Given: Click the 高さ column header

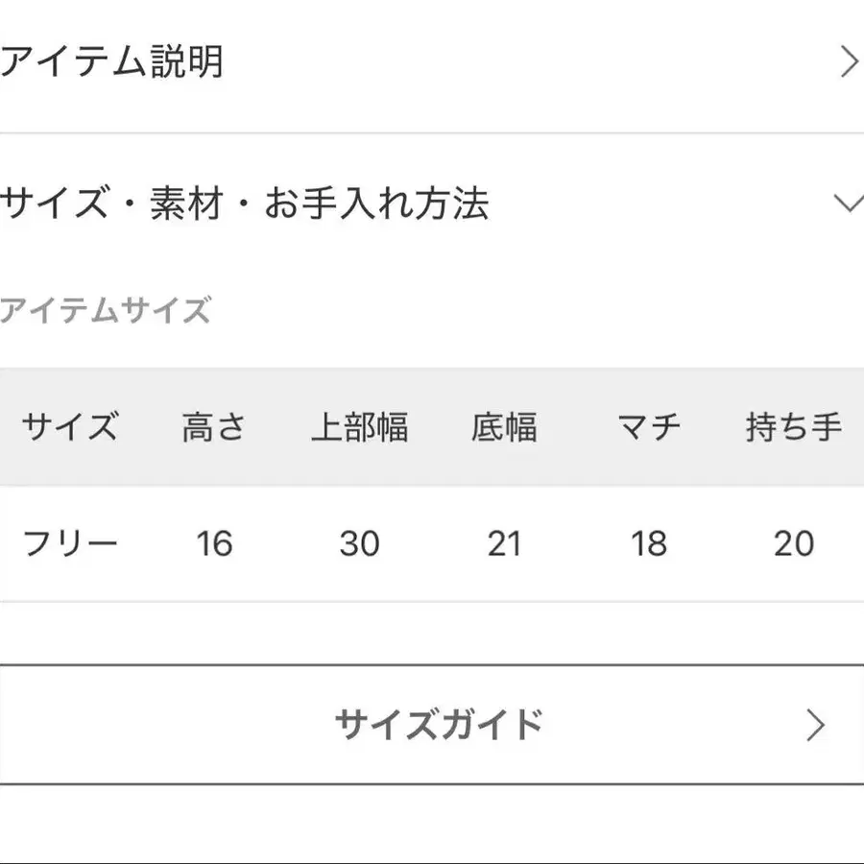Looking at the screenshot, I should [x=214, y=426].
